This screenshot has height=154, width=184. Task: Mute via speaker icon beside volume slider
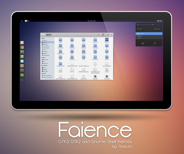[138, 25]
